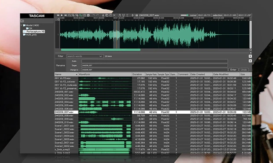
Task: Zoom in using the toolbar magnifier plus
Action: click(x=73, y=15)
